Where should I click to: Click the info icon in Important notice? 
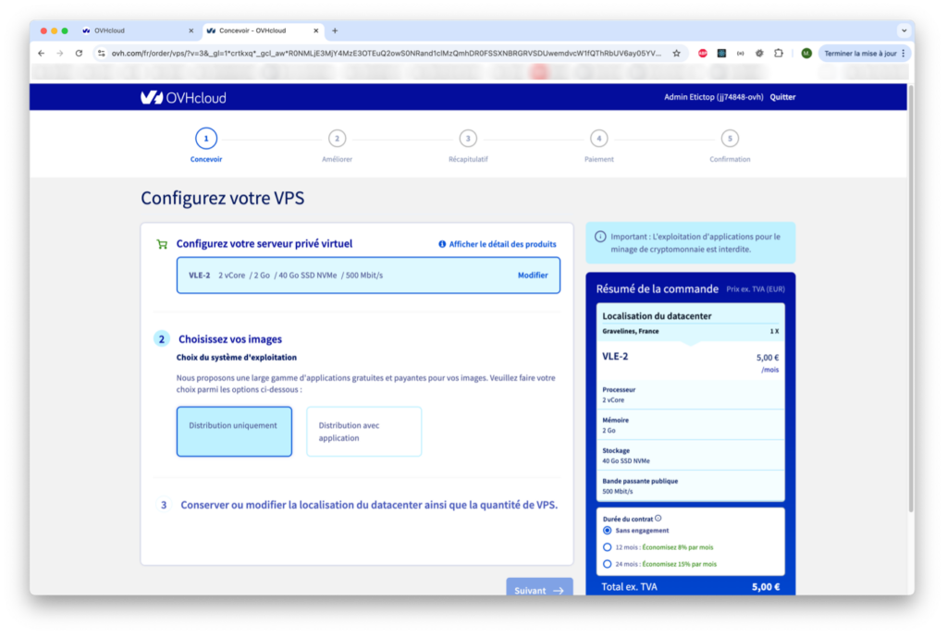(599, 237)
